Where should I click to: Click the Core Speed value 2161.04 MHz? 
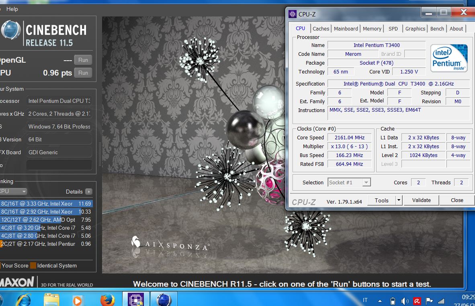coord(349,138)
